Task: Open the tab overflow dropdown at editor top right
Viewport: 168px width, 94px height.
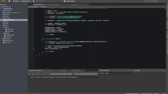Action: pyautogui.click(x=165, y=5)
